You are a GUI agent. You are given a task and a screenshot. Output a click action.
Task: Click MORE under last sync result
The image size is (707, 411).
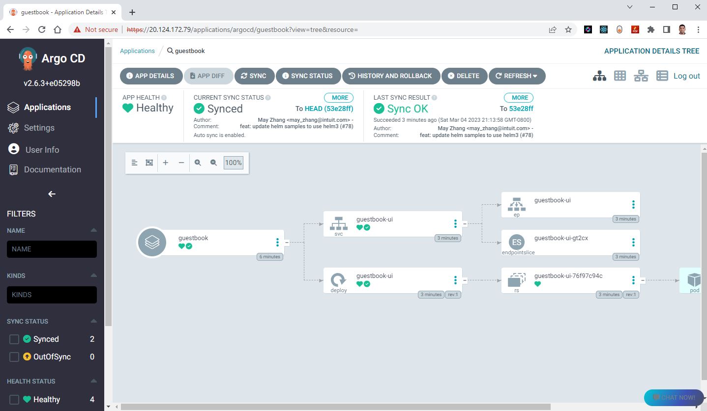coord(519,97)
